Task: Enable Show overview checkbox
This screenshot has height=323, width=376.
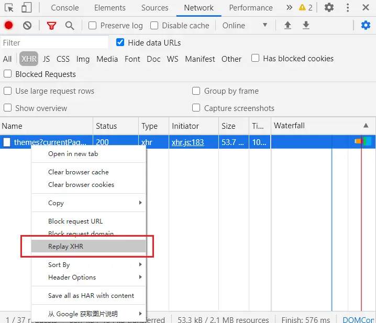Action: coord(8,108)
